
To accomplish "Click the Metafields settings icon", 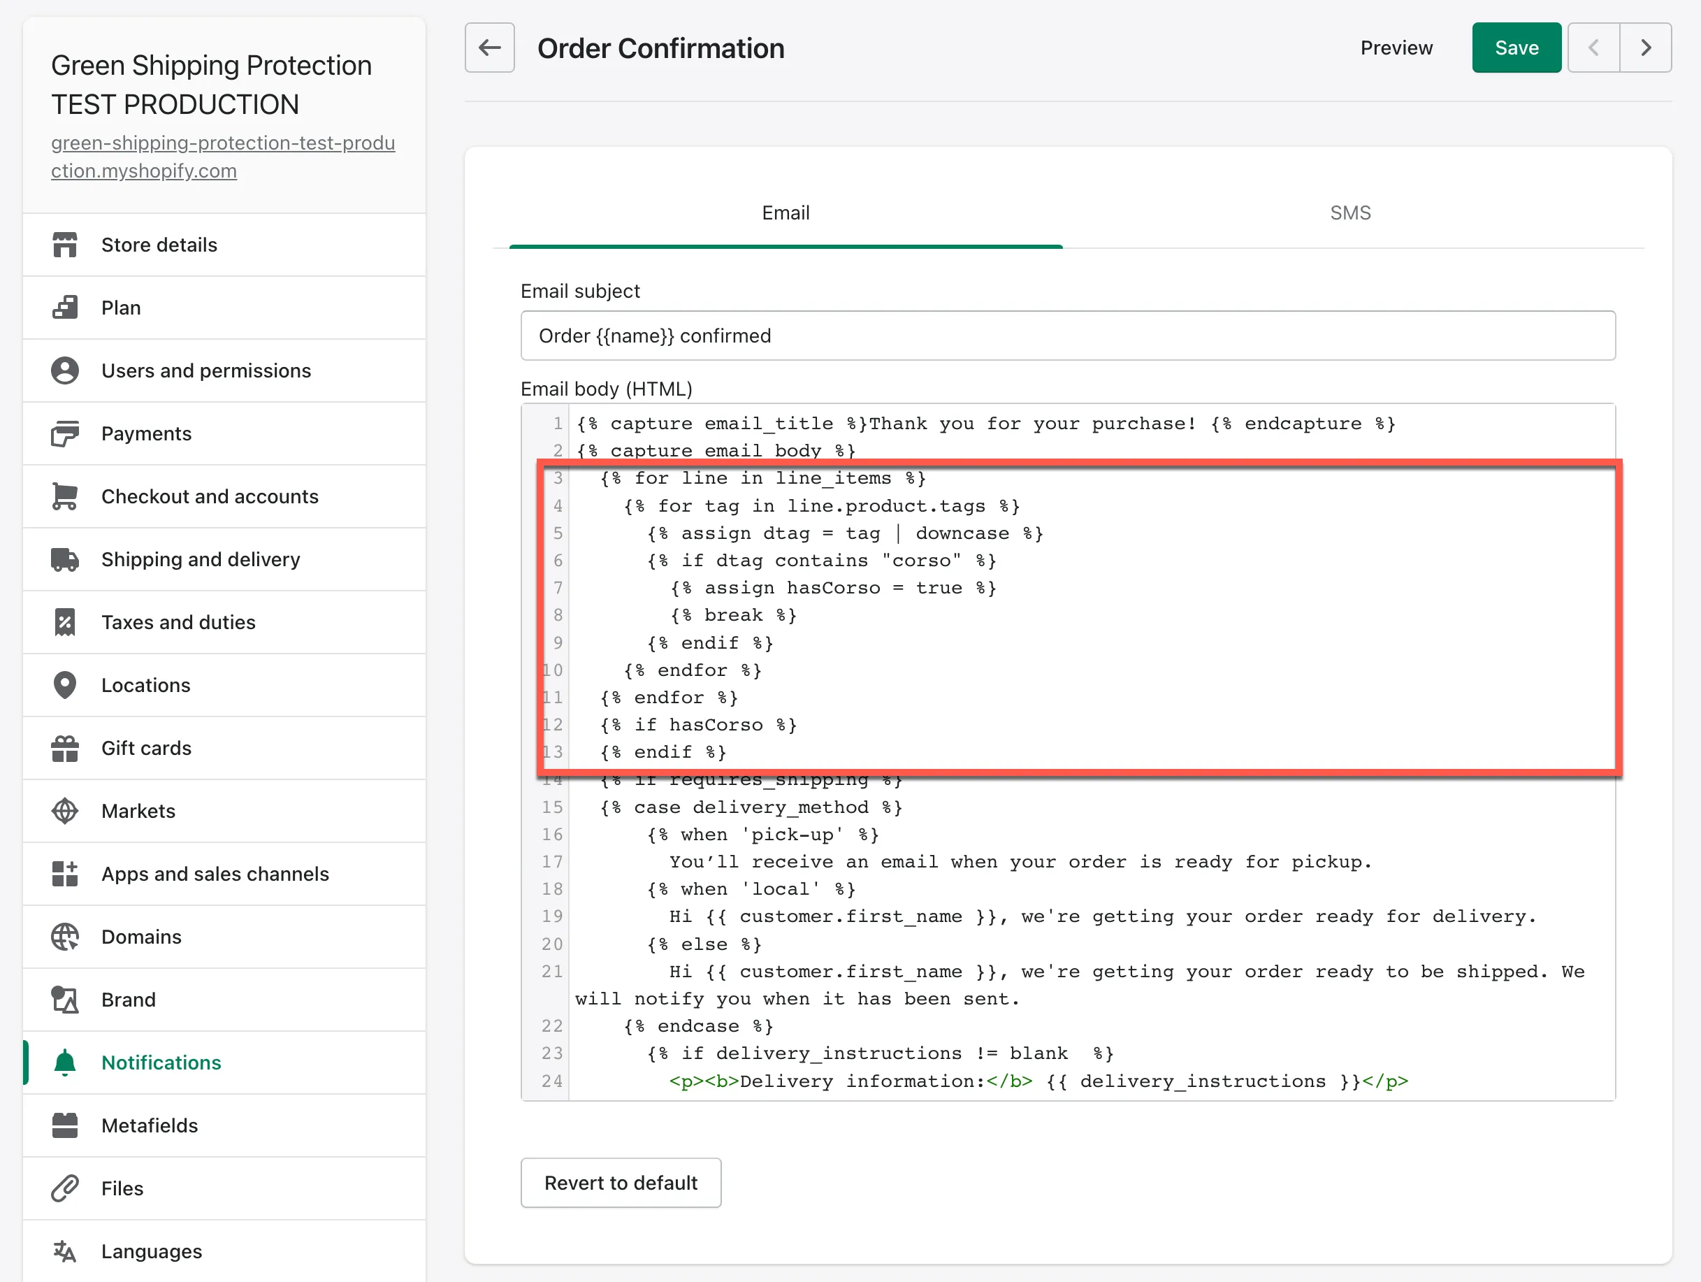I will click(x=64, y=1125).
